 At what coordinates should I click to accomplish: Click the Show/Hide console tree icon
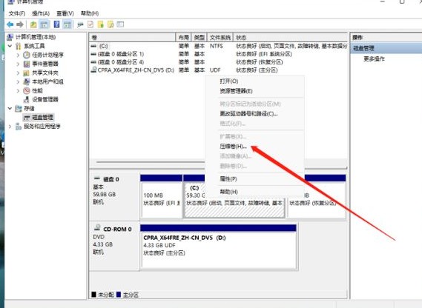pyautogui.click(x=44, y=24)
